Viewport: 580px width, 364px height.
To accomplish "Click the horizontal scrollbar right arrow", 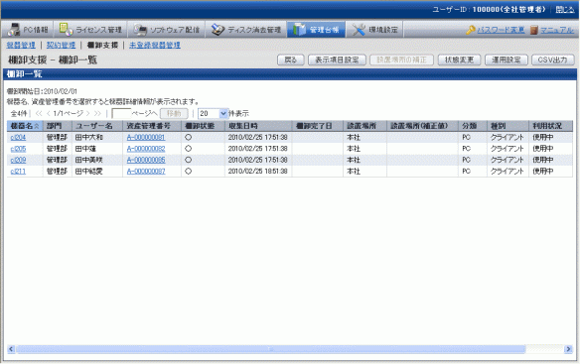I will click(x=568, y=349).
